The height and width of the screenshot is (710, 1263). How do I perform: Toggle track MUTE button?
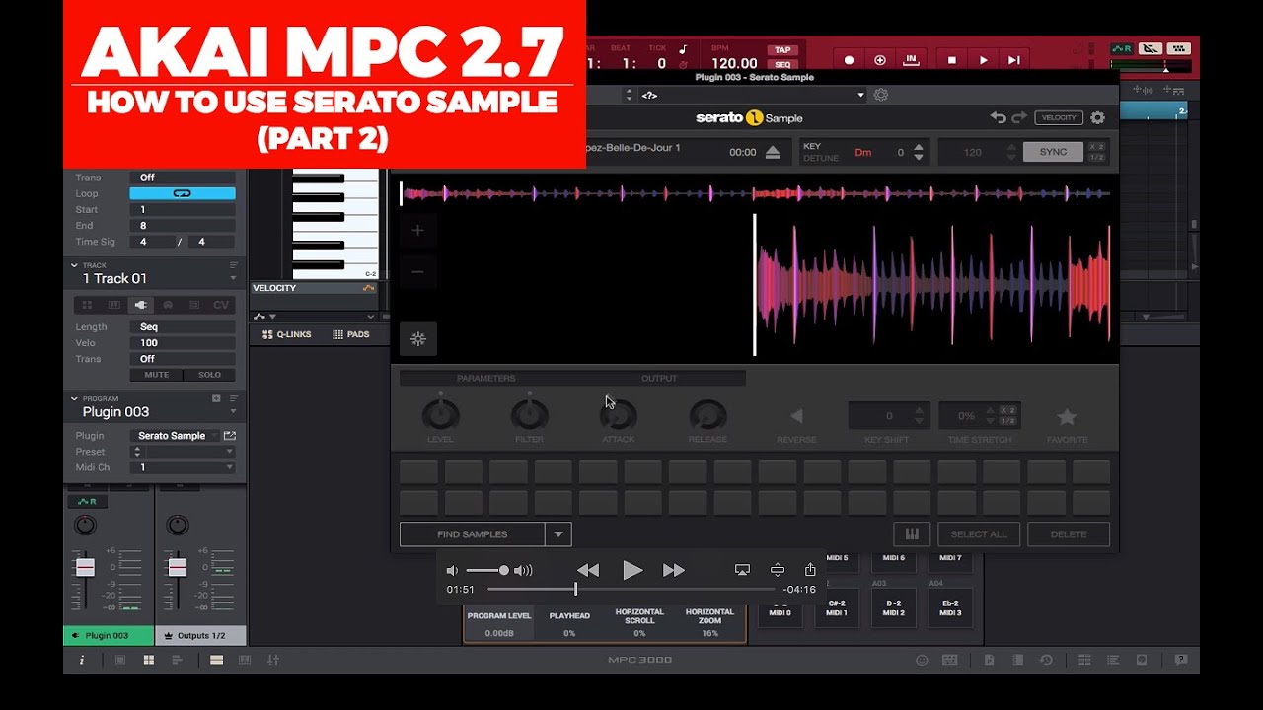[x=157, y=375]
